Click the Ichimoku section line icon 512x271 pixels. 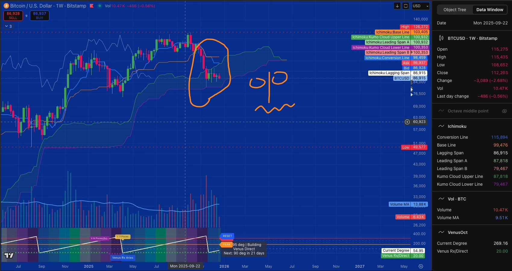click(441, 126)
